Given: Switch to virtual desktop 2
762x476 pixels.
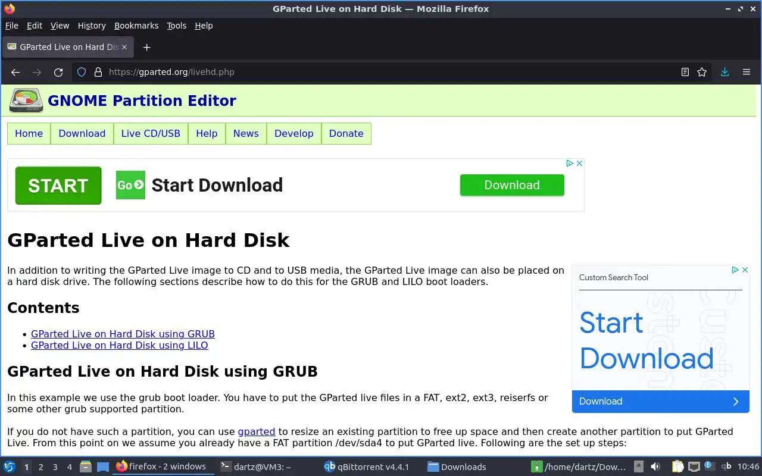Looking at the screenshot, I should point(40,467).
